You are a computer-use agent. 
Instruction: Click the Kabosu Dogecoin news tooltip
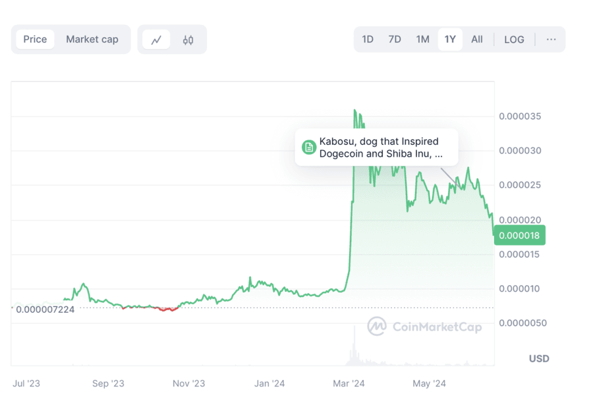coord(376,147)
